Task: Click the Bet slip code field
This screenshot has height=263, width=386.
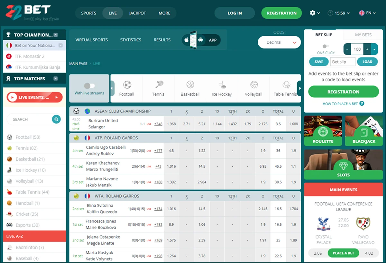Action: [343, 62]
